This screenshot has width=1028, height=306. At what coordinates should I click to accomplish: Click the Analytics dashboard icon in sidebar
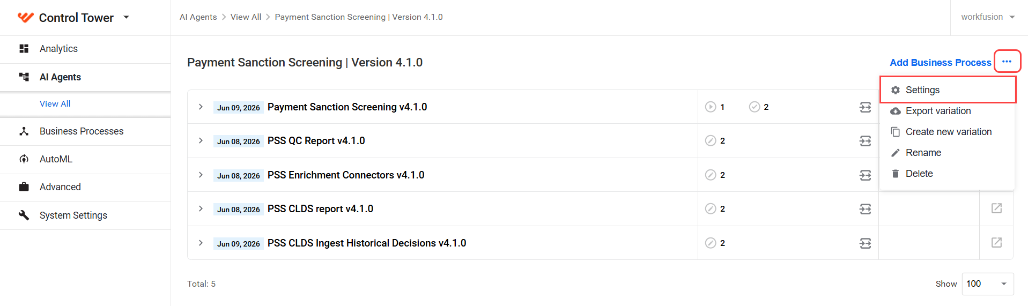24,49
